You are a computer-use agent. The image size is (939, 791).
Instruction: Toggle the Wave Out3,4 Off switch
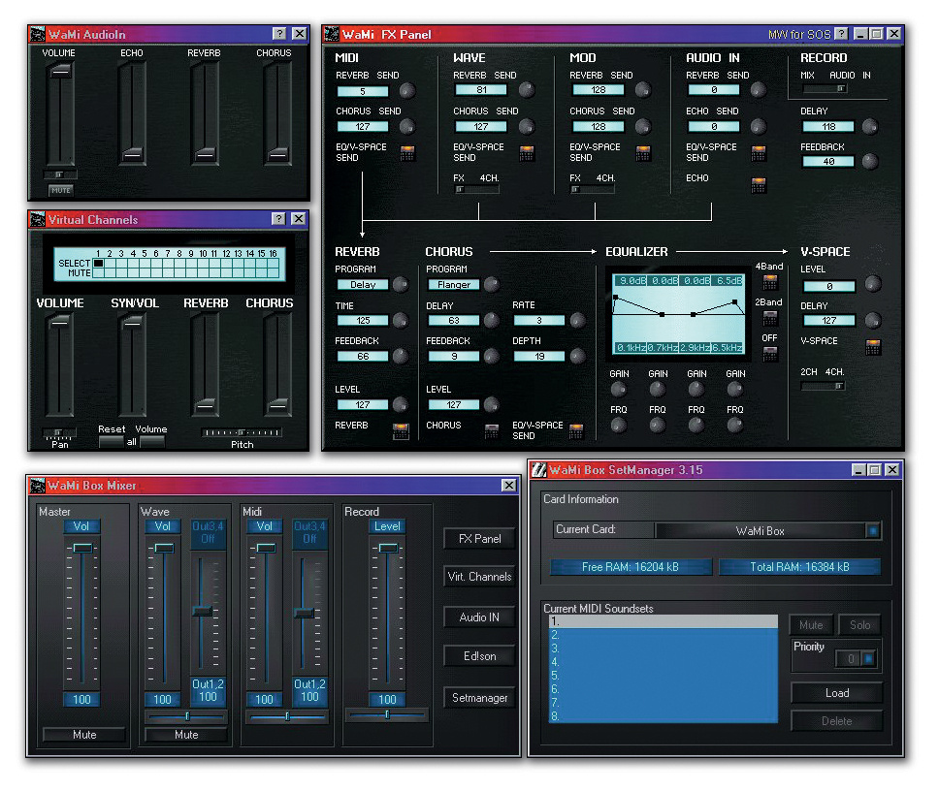208,532
